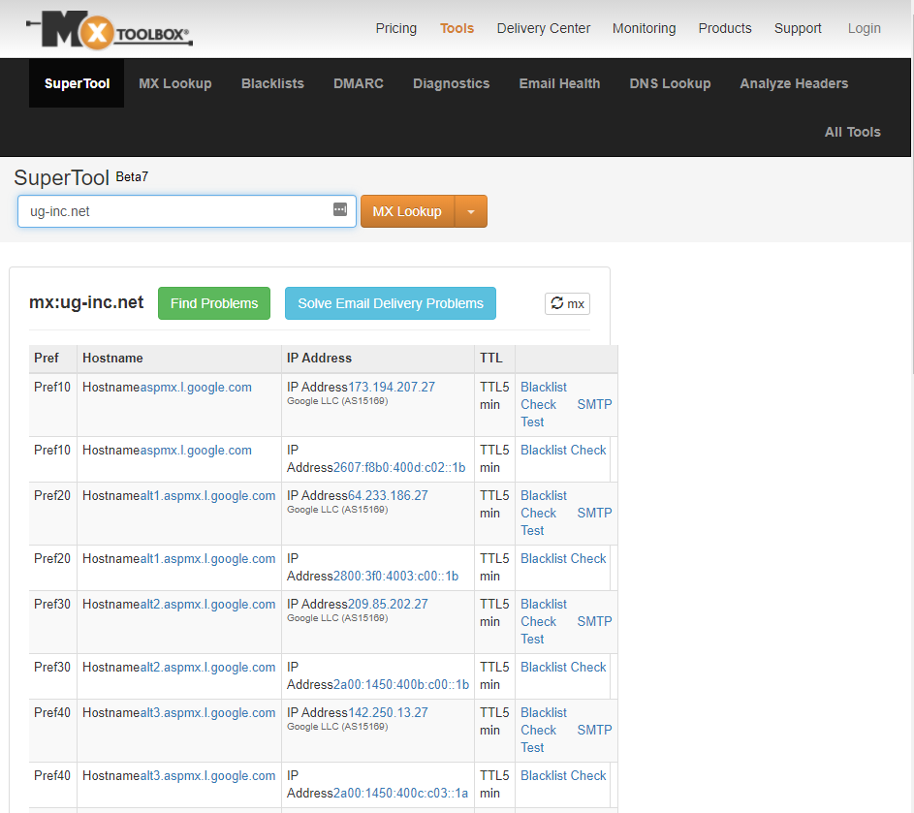Click IP address 142.250.13.27
The height and width of the screenshot is (813, 914).
(x=388, y=712)
